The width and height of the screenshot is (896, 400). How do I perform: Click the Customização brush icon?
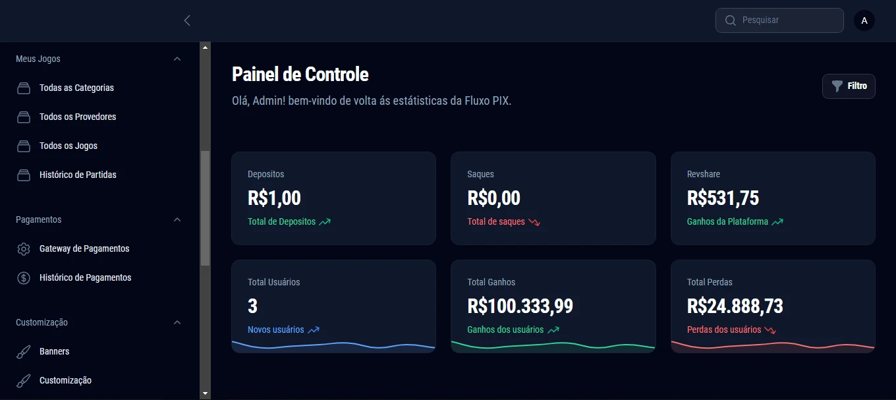click(x=24, y=380)
